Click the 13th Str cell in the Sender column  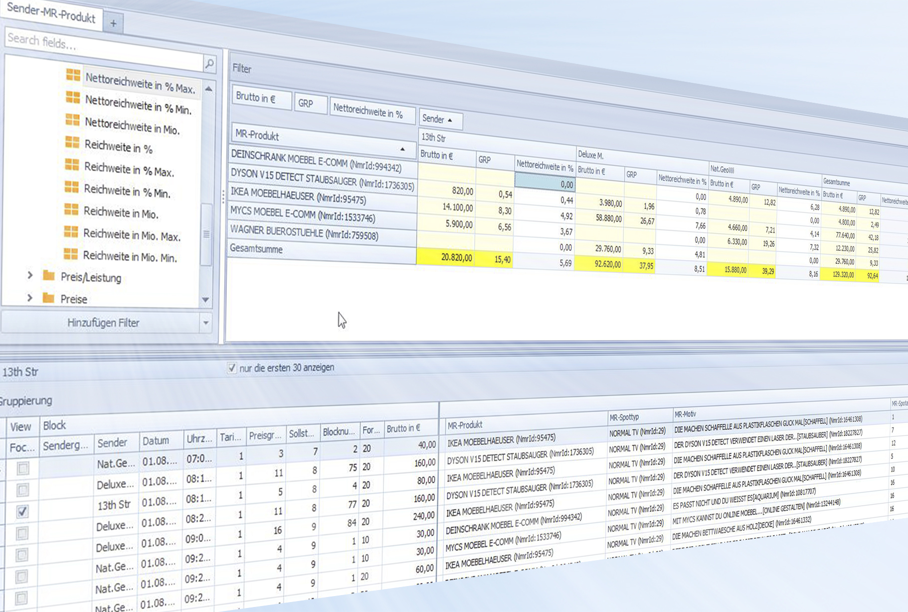coord(115,505)
